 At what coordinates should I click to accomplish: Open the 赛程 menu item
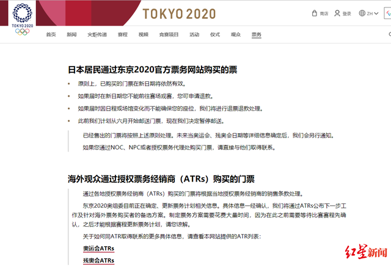123,34
